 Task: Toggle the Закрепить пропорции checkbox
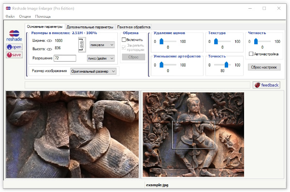pos(124,48)
